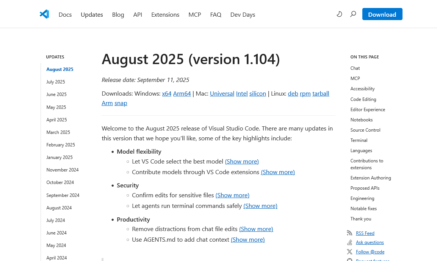Expand "Show more" for best model selection
Screen dimensions: 437x261
pyautogui.click(x=242, y=162)
